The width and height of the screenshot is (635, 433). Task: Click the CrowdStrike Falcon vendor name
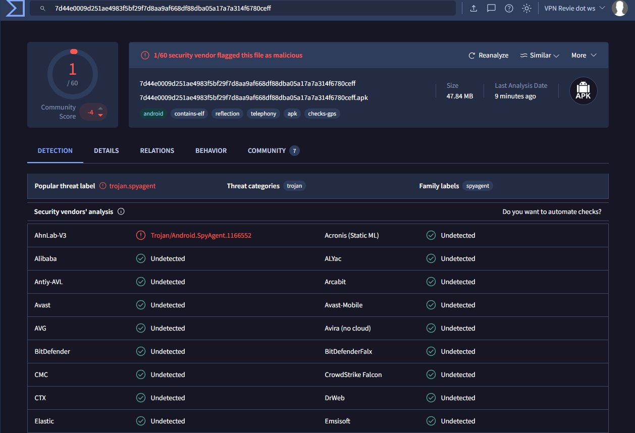[x=353, y=374]
